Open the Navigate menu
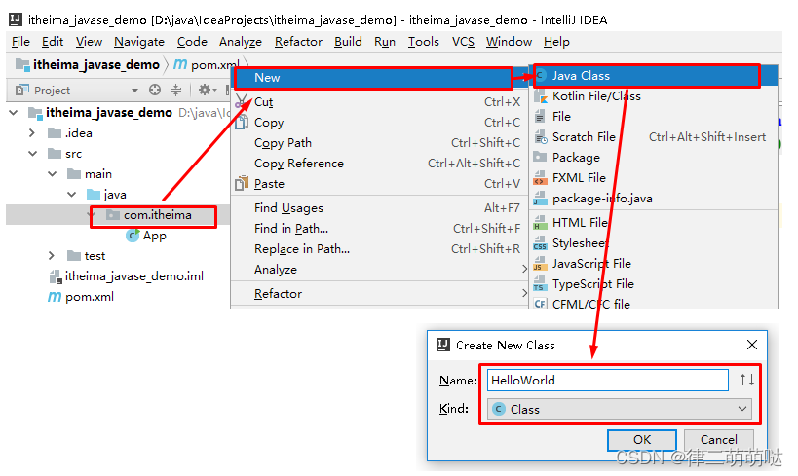The width and height of the screenshot is (798, 476). (139, 42)
